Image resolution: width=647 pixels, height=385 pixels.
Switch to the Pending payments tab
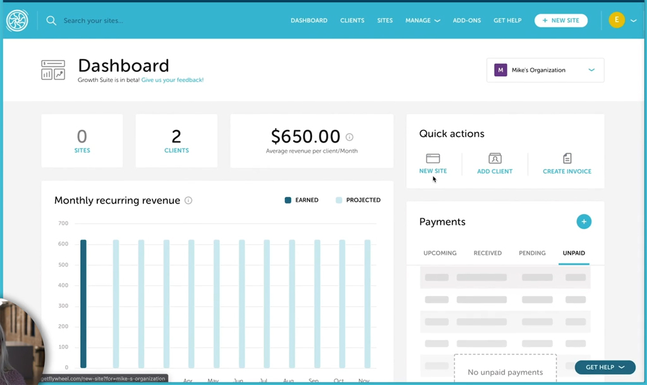pos(532,253)
